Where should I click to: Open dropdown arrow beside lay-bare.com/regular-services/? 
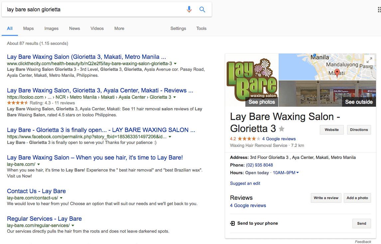click(x=73, y=225)
